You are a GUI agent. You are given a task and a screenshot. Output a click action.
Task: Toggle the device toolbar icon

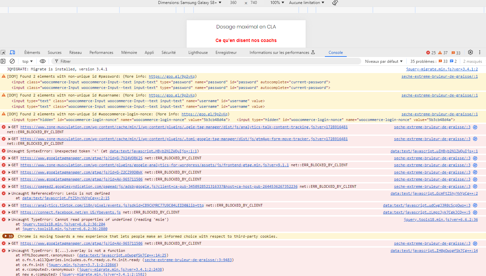click(x=12, y=52)
